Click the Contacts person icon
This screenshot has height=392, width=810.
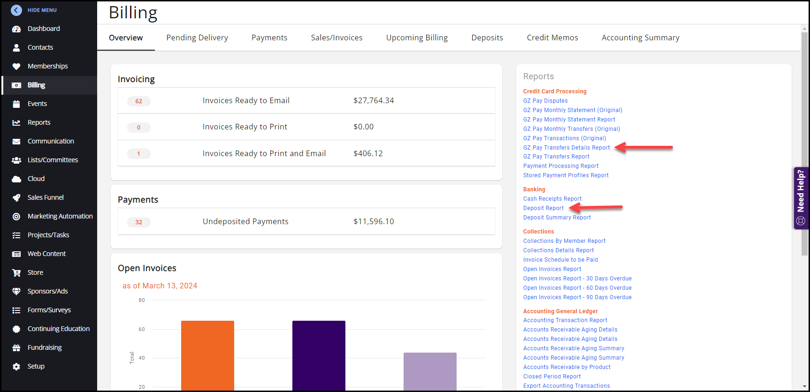[16, 47]
